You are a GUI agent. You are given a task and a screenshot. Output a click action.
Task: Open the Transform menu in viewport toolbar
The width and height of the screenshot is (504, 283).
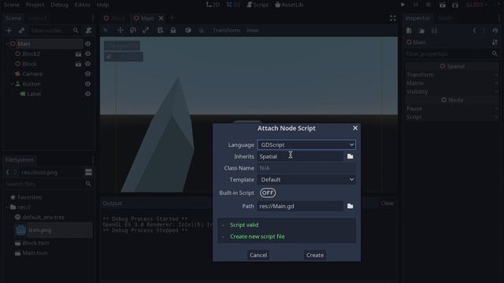[226, 30]
